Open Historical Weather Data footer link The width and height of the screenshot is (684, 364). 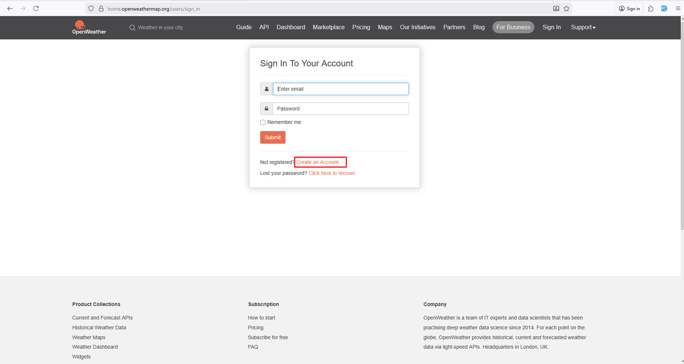click(99, 328)
